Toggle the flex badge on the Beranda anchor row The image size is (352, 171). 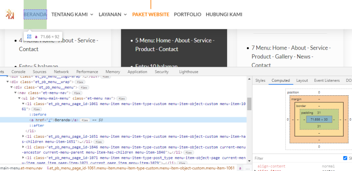[x=84, y=120]
